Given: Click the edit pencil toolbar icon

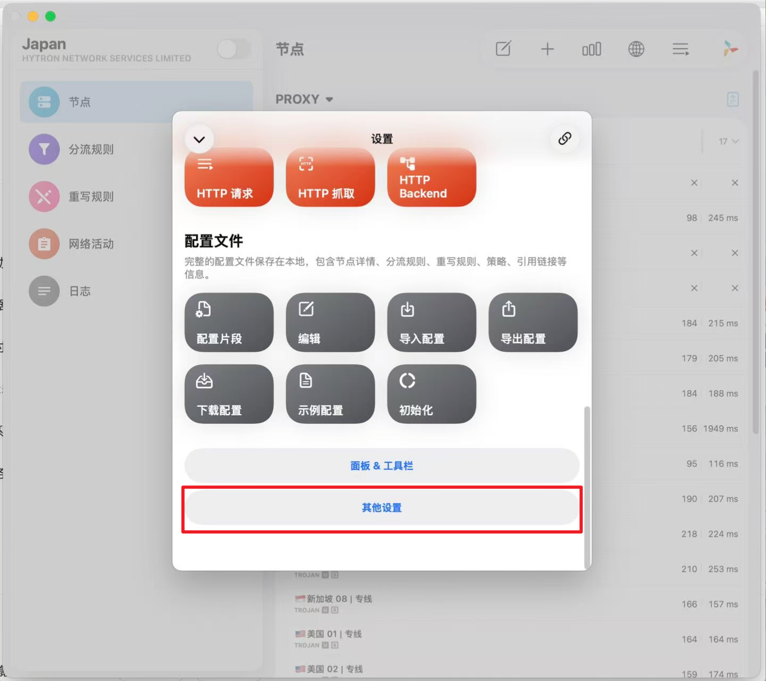Looking at the screenshot, I should click(x=503, y=49).
